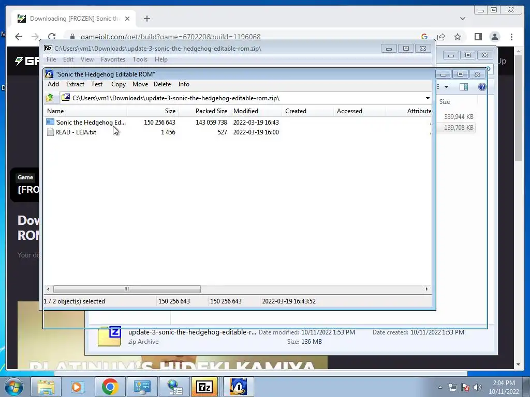The height and width of the screenshot is (397, 530).
Task: Click the zip archive icon in the address bar
Action: pos(66,98)
